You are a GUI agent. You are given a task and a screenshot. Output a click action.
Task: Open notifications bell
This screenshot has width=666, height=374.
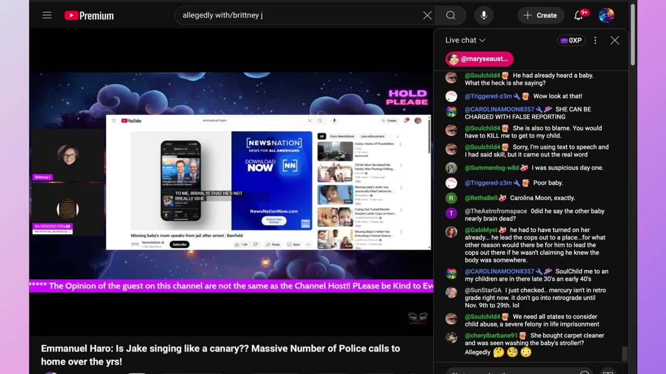tap(579, 16)
